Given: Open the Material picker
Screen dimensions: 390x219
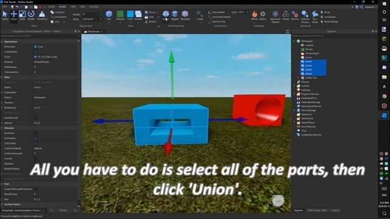Looking at the screenshot, I should (120, 15).
